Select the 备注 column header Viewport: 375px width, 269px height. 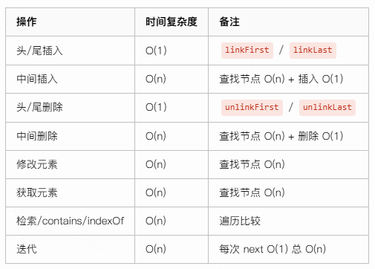(229, 22)
